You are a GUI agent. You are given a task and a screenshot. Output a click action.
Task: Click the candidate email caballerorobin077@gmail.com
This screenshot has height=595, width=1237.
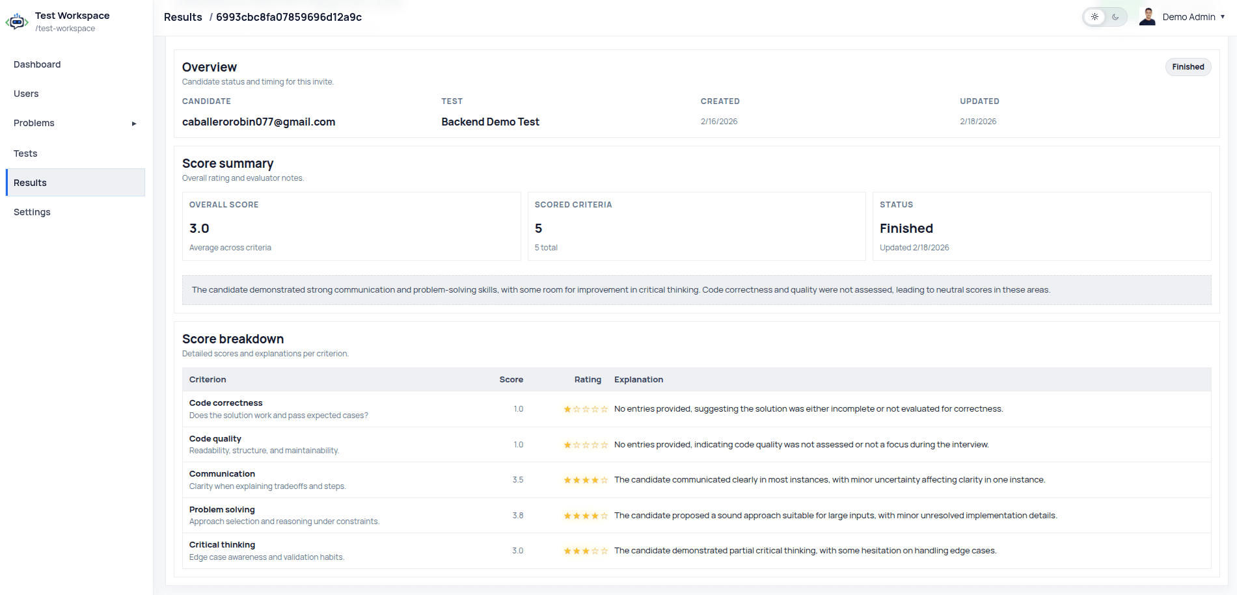258,122
